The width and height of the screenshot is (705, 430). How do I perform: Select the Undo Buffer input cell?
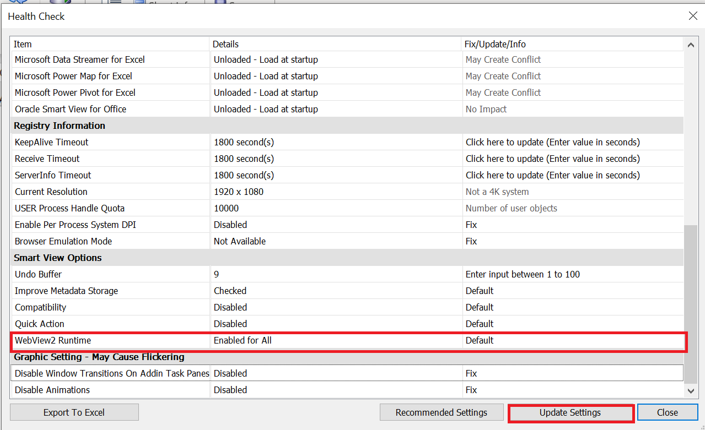point(523,274)
